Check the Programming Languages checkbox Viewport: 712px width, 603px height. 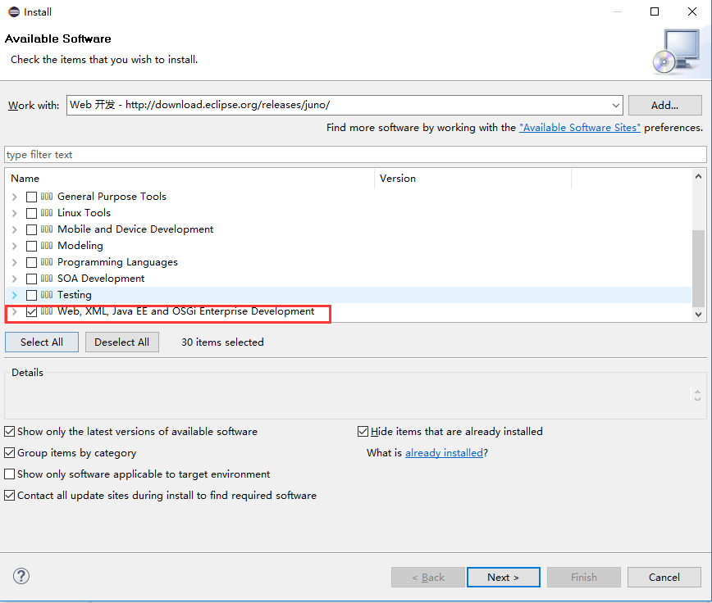(31, 262)
